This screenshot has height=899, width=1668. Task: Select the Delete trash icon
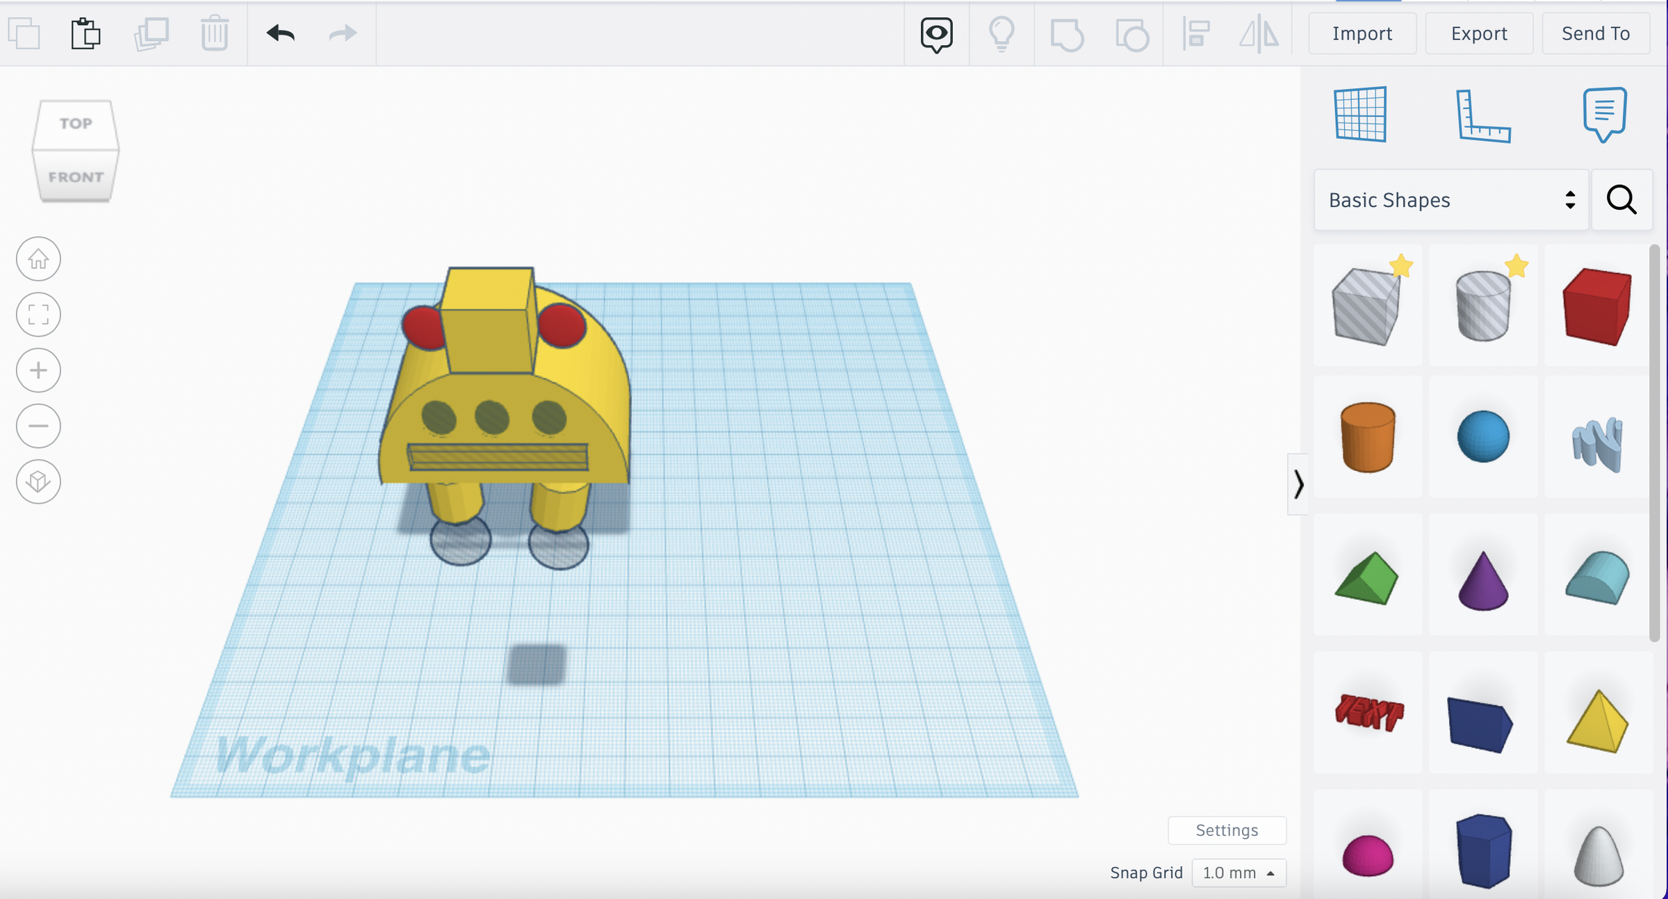tap(213, 33)
